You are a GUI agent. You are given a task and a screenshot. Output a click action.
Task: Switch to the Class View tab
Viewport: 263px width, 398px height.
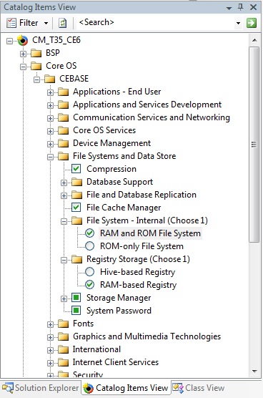click(x=199, y=388)
